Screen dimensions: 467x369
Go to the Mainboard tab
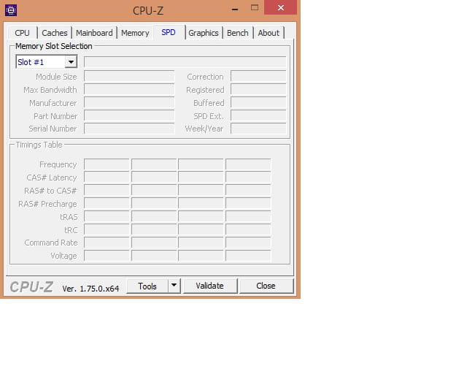[x=94, y=33]
